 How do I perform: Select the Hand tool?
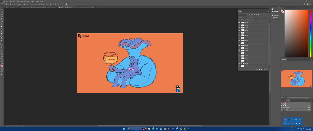(x=2, y=57)
